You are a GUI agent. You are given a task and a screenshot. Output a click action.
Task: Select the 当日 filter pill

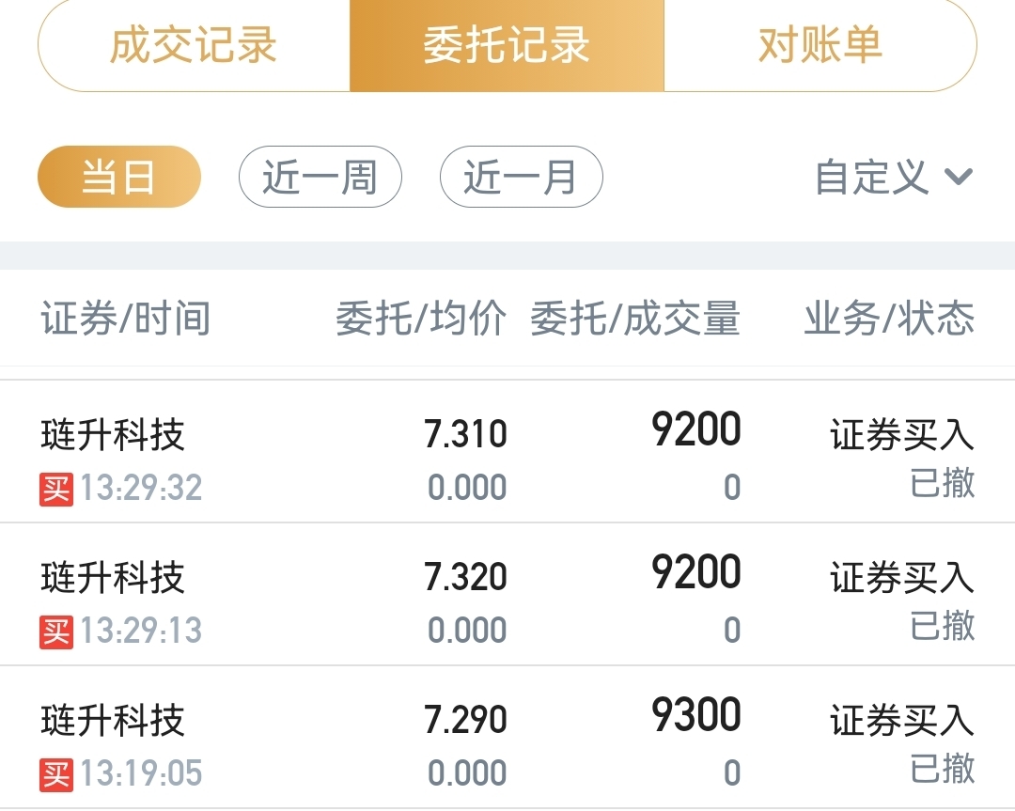click(119, 177)
